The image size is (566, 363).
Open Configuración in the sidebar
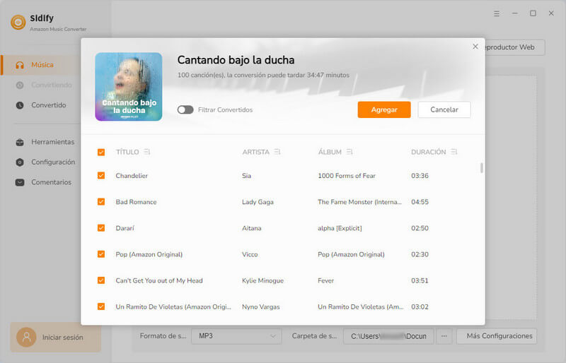click(53, 162)
